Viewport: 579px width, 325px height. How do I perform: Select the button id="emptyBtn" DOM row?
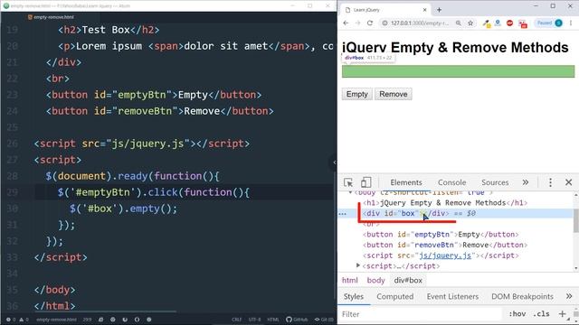click(441, 235)
